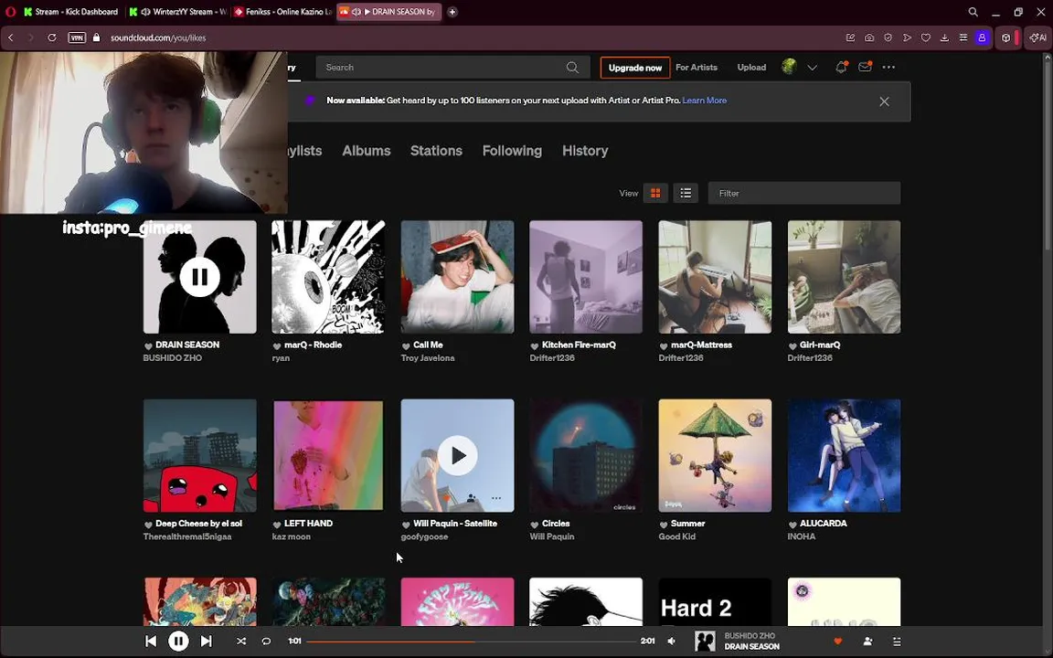
Task: Open the header more options ellipsis
Action: coord(888,67)
